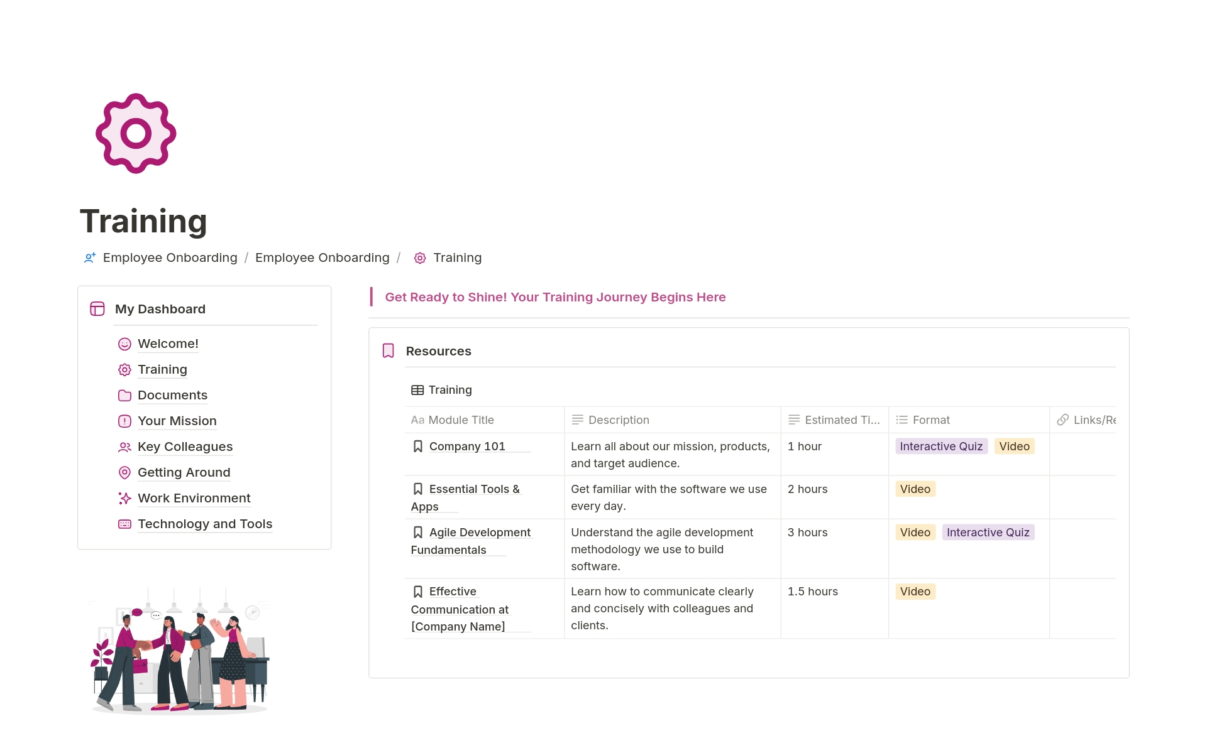Click the folder icon beside Documents
The width and height of the screenshot is (1207, 753).
(124, 396)
